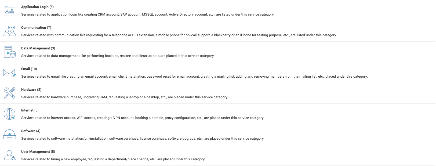Select the Email (10) category heading
Viewport: 436px width, 166px height.
[x=29, y=69]
